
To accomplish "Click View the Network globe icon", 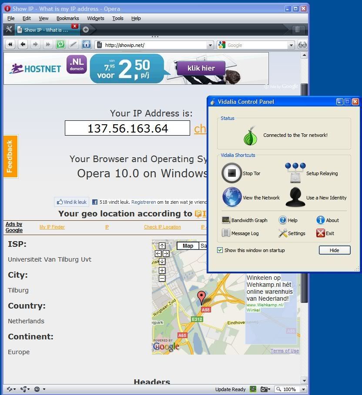I will tap(232, 197).
